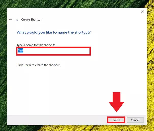This screenshot has width=154, height=131.
Task: Click empty space at right of name field
Action: click(64, 51)
